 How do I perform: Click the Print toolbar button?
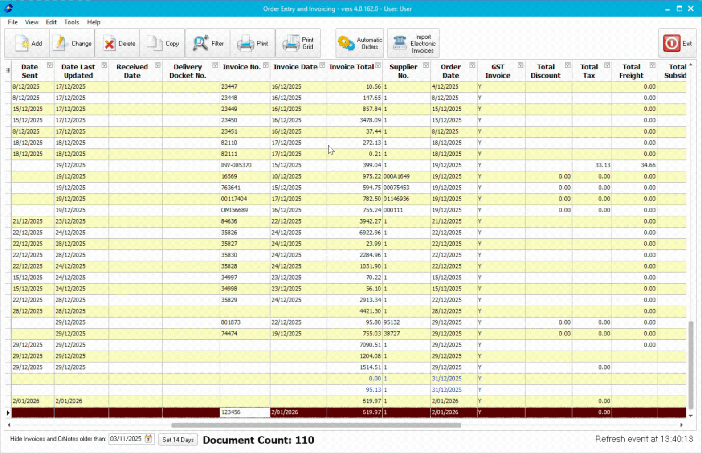(x=253, y=43)
